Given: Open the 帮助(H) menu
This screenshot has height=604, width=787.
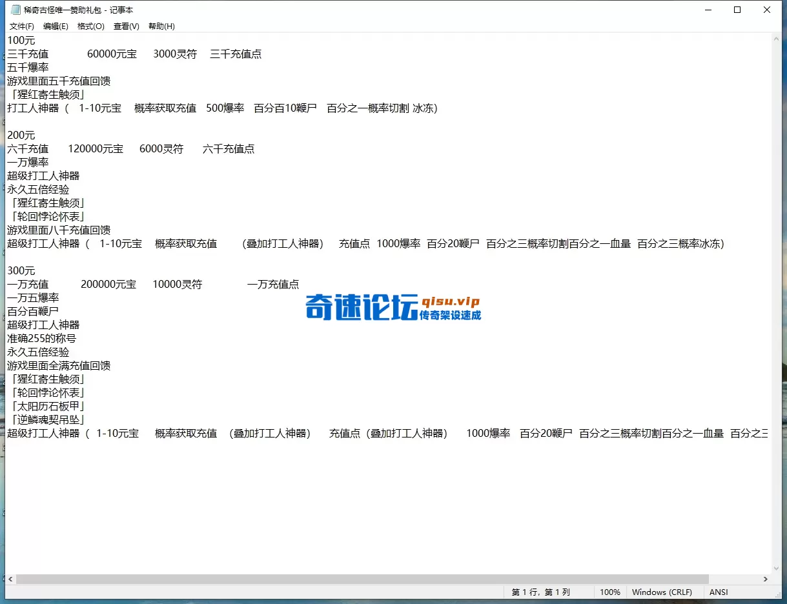Looking at the screenshot, I should tap(160, 26).
